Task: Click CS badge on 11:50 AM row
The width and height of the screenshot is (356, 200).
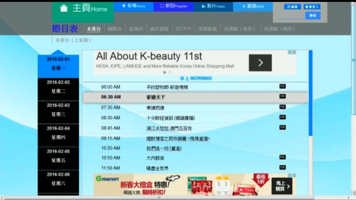Action: [x=282, y=167]
